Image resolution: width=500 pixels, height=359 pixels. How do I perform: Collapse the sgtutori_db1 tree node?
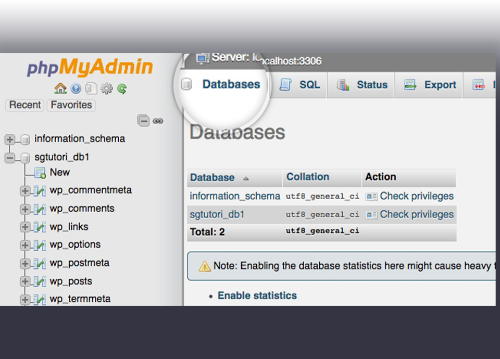(x=10, y=158)
